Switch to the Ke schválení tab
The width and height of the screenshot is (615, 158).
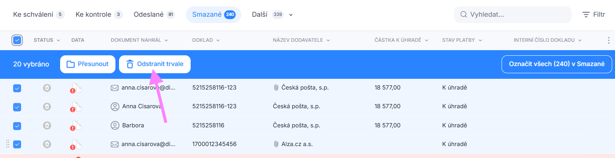pyautogui.click(x=39, y=15)
